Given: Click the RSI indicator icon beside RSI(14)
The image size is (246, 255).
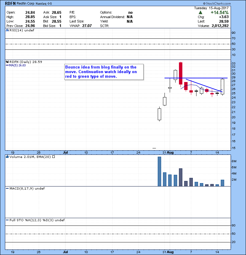Looking at the screenshot, I should pyautogui.click(x=7, y=30).
